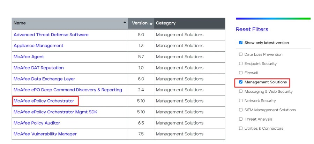The height and width of the screenshot is (144, 314).
Task: Click the Reset Filters link
Action: click(x=252, y=29)
